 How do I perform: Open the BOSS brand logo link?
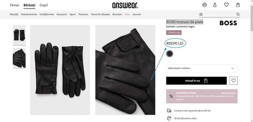[x=228, y=23]
